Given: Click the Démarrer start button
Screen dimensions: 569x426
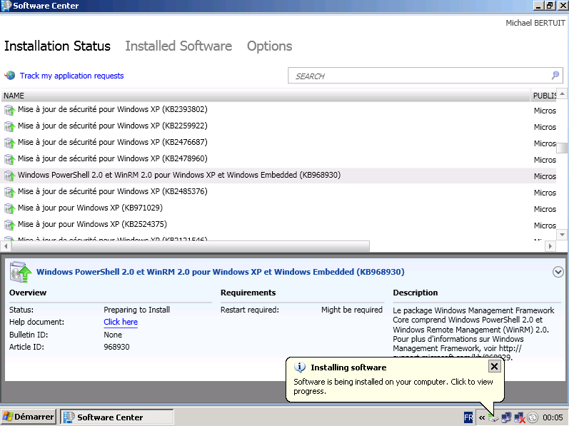Looking at the screenshot, I should tap(29, 417).
